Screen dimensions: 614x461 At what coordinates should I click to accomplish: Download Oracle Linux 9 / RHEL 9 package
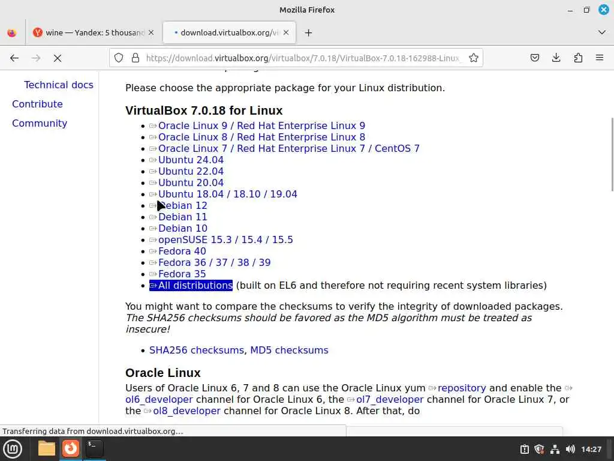(x=261, y=126)
